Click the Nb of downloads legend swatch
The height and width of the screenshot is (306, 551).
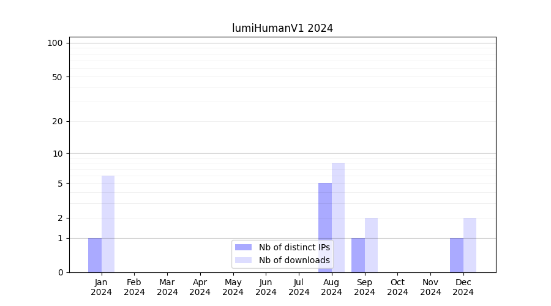click(243, 260)
